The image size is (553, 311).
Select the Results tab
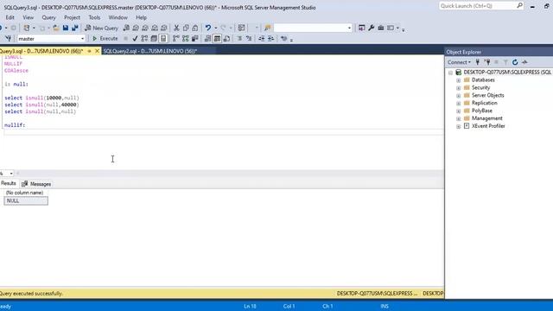click(8, 183)
